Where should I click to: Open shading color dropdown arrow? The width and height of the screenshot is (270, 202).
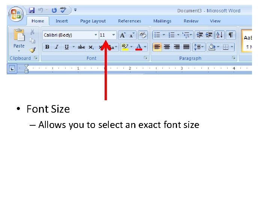[218, 47]
